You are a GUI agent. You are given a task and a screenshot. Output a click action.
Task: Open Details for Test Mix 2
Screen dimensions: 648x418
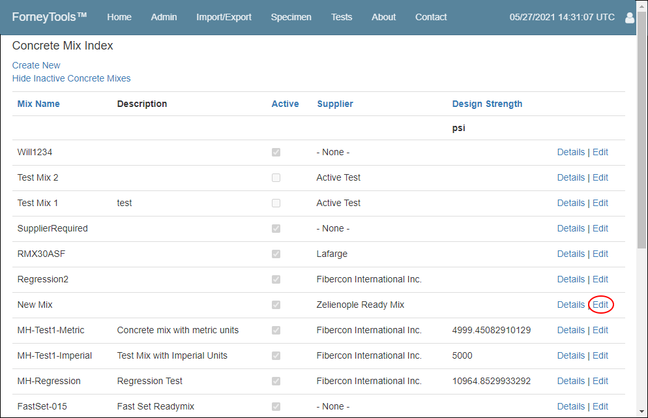(571, 178)
